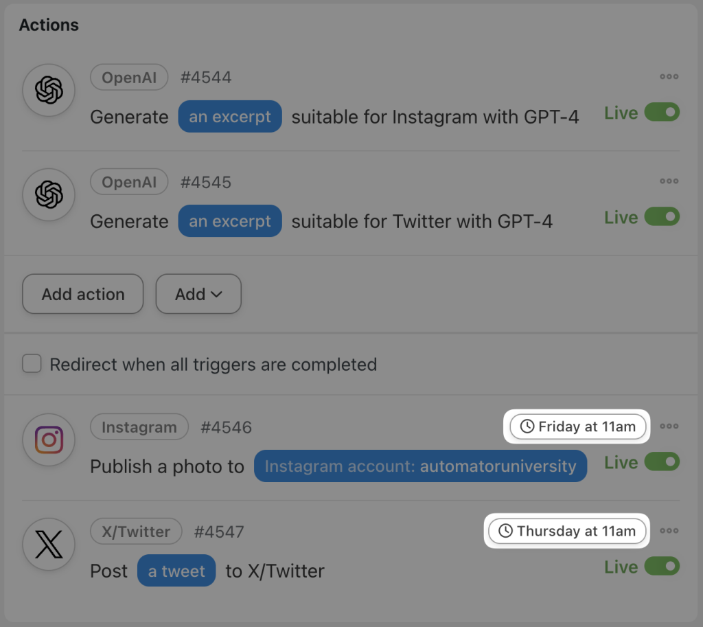The height and width of the screenshot is (627, 703).
Task: Click the X/Twitter icon next to action #4547
Action: click(x=48, y=544)
